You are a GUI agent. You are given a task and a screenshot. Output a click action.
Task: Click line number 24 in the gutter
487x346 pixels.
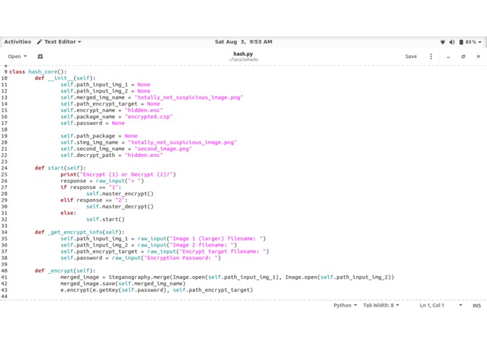4,168
